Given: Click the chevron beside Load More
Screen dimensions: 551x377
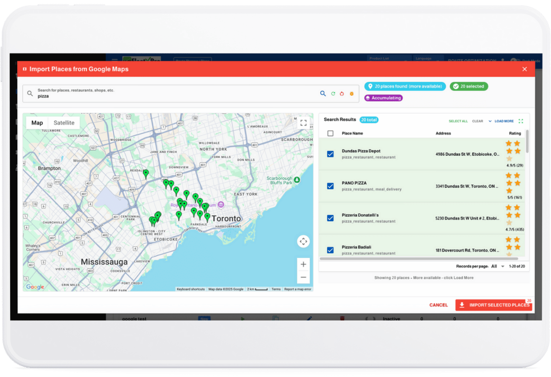Looking at the screenshot, I should (490, 121).
